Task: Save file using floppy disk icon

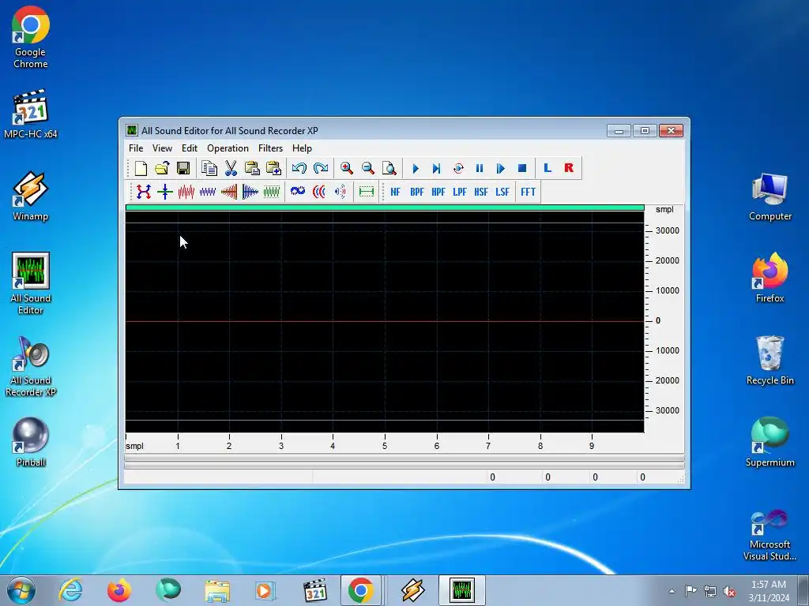Action: point(183,169)
